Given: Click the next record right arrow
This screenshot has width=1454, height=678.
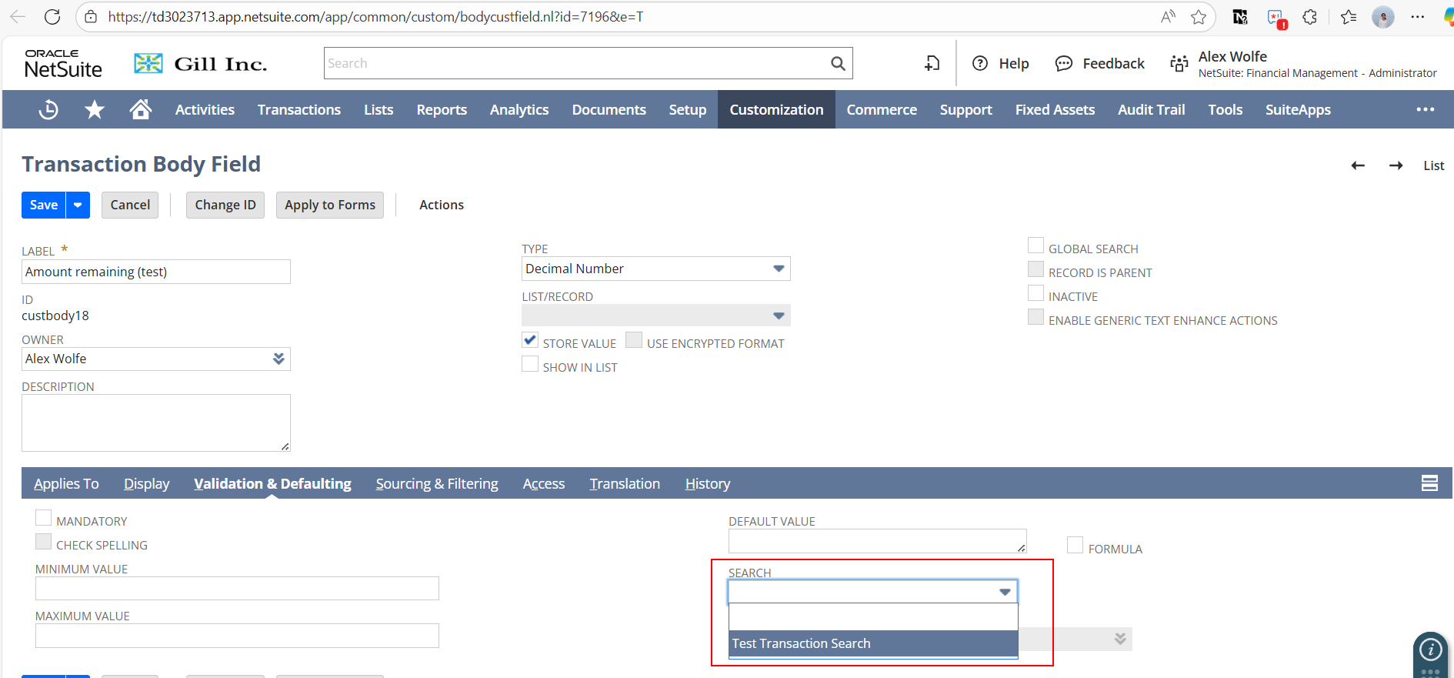Looking at the screenshot, I should pyautogui.click(x=1396, y=165).
